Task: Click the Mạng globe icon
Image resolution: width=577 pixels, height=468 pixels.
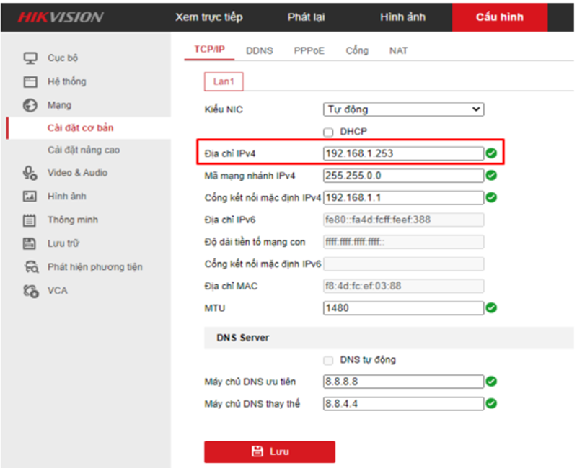Action: coord(30,105)
